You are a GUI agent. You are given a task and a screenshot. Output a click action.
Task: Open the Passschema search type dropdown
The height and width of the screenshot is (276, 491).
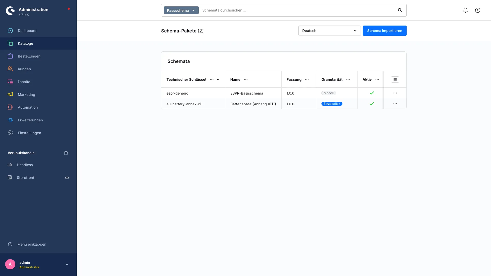181,10
